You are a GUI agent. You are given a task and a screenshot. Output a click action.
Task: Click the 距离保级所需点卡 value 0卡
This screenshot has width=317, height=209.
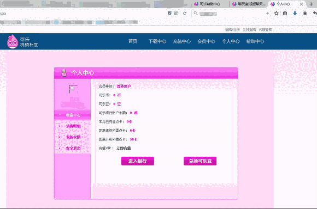pos(132,131)
